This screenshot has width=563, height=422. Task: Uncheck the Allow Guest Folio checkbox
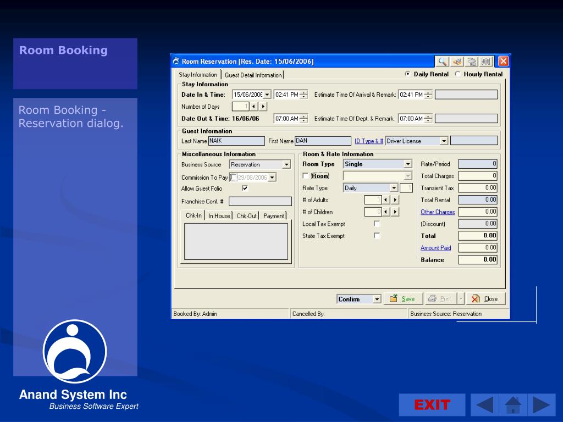tap(245, 188)
